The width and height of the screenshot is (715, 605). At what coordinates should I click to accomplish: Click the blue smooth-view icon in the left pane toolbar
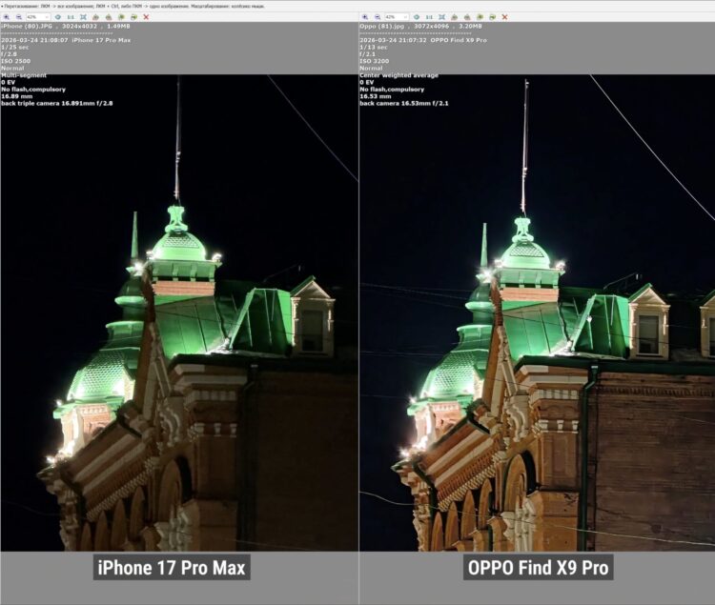point(58,17)
